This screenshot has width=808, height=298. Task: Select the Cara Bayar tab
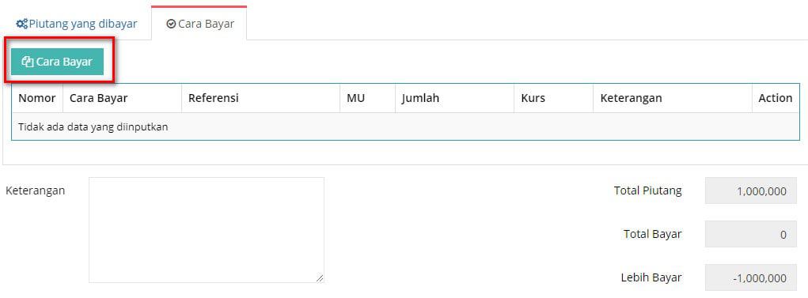[199, 24]
